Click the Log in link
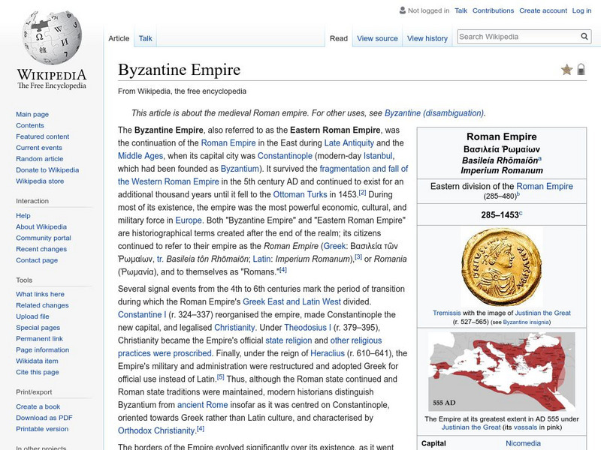The width and height of the screenshot is (601, 450). pyautogui.click(x=581, y=11)
